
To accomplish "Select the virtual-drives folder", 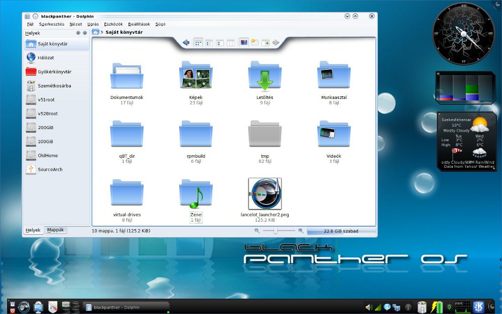I will point(127,200).
